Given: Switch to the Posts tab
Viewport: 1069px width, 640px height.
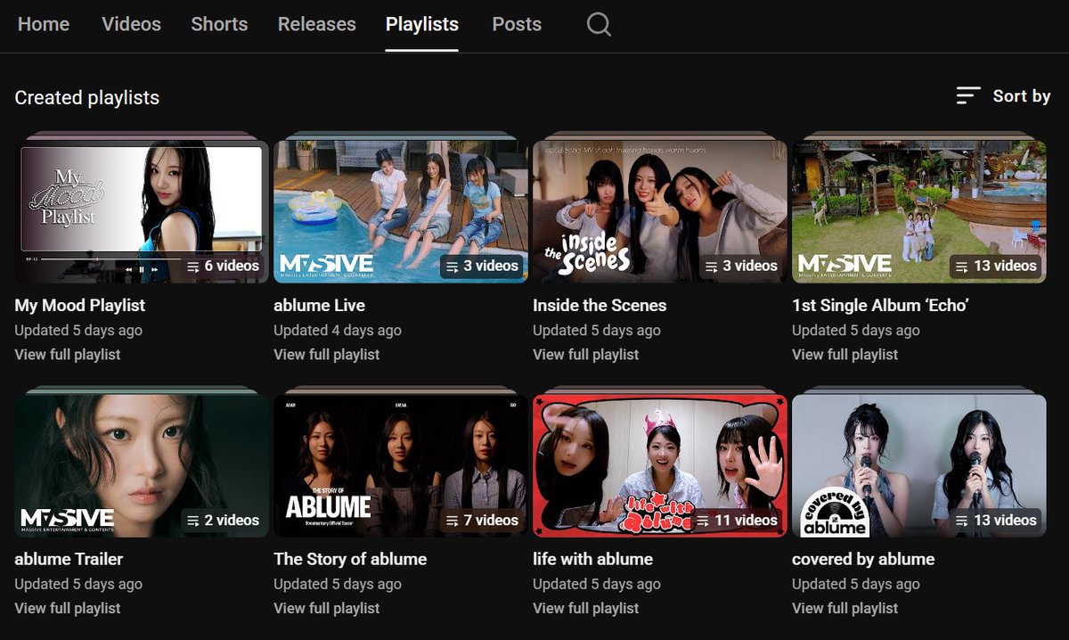Looking at the screenshot, I should pos(517,25).
